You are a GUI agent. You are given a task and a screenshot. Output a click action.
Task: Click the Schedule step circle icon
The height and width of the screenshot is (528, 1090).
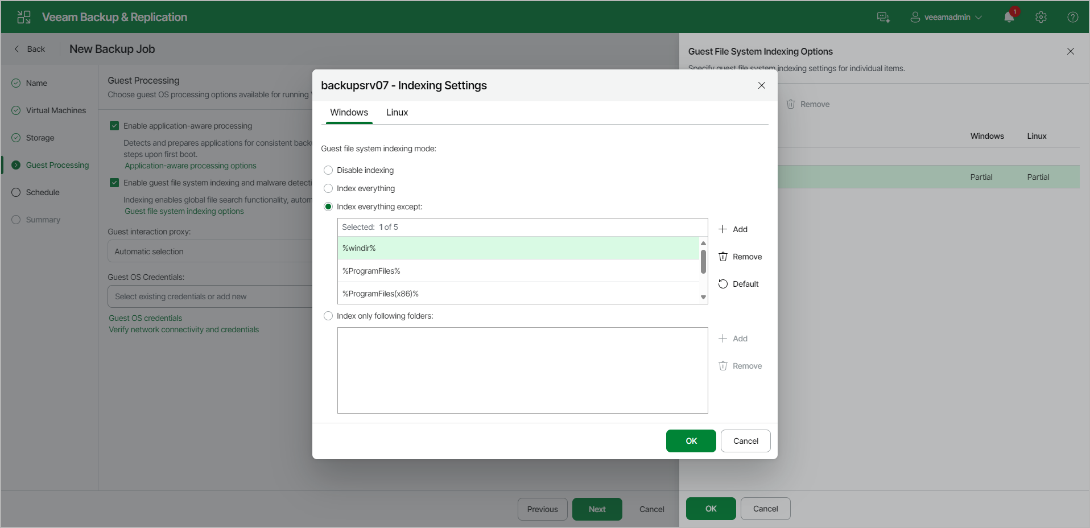pyautogui.click(x=16, y=192)
